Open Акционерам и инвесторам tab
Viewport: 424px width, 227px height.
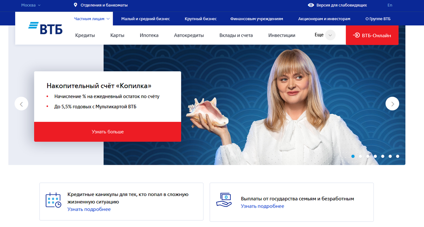click(x=324, y=19)
